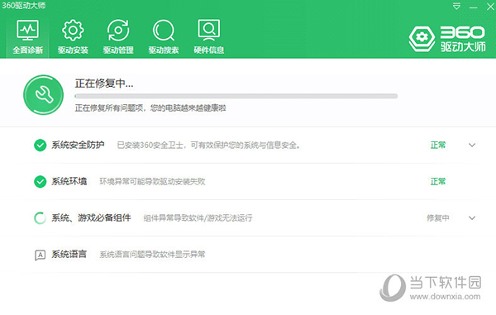The height and width of the screenshot is (315, 496).
Task: View the 硬件信息 tab
Action: pos(209,36)
